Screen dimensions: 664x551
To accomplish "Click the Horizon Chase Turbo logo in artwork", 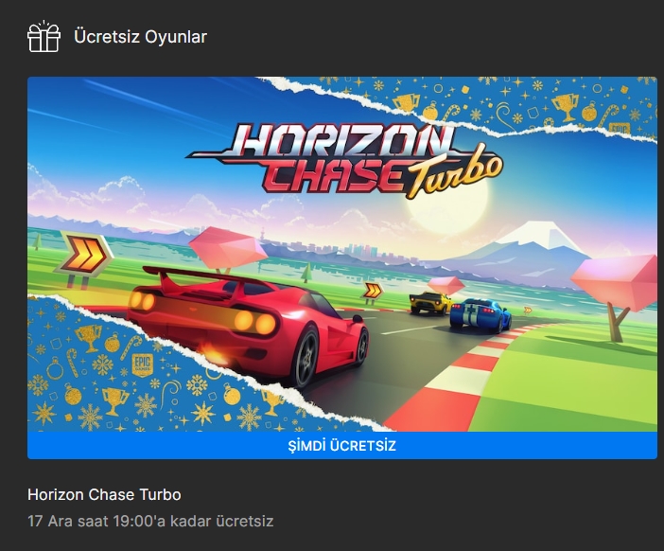I will (x=344, y=162).
